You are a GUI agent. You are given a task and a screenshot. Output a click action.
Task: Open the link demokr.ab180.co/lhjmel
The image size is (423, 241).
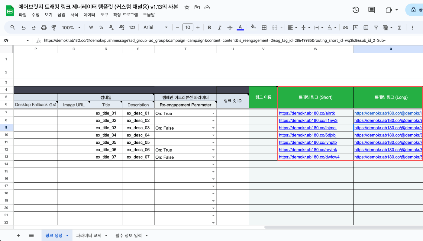tap(308, 128)
